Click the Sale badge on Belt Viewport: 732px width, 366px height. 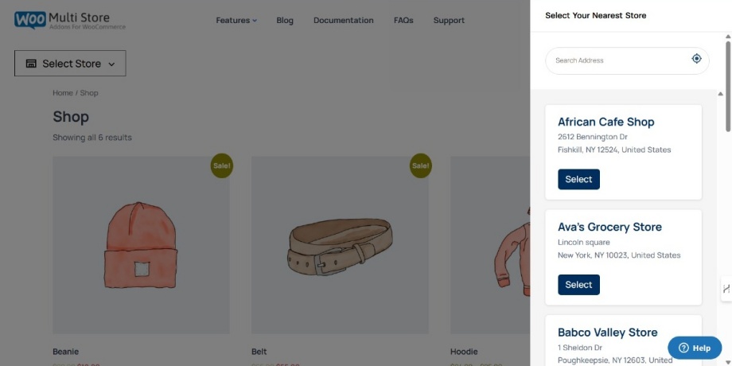click(421, 165)
